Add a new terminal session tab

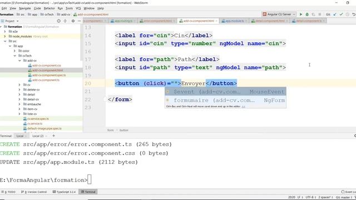(x=53, y=136)
